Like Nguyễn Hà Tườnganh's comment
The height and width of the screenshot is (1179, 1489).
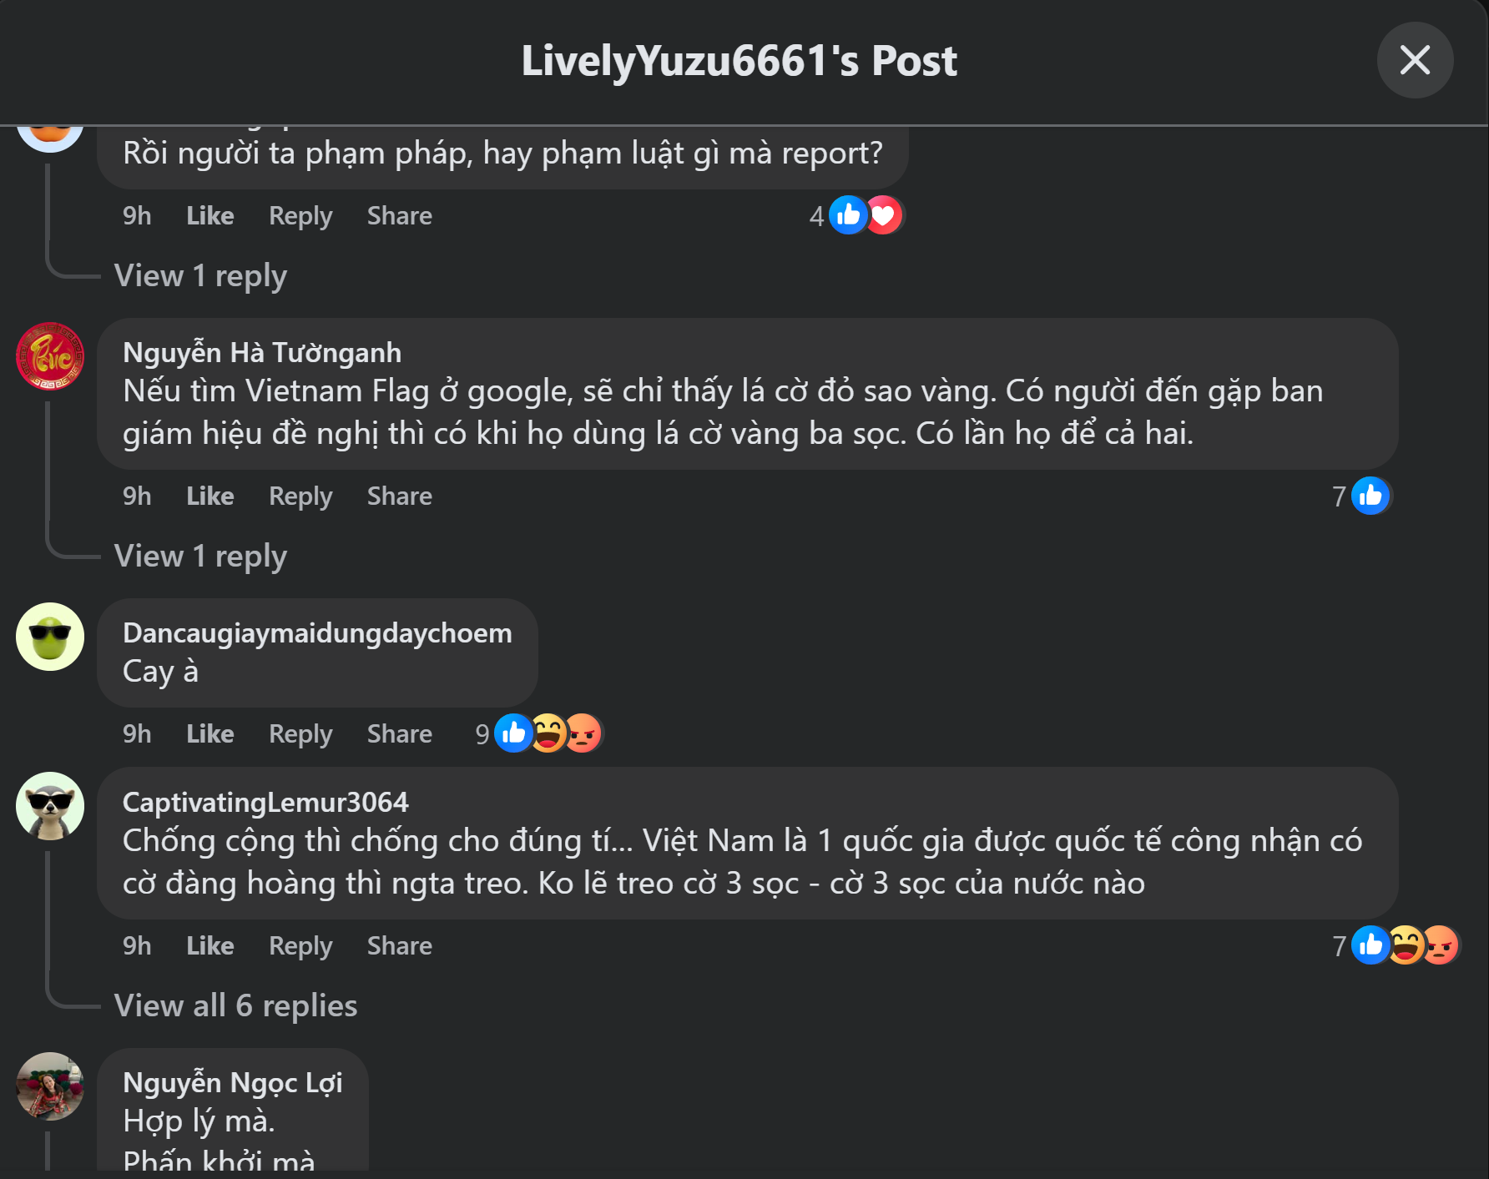(209, 496)
